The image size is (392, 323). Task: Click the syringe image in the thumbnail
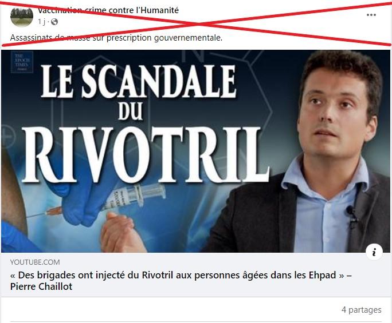pyautogui.click(x=105, y=201)
